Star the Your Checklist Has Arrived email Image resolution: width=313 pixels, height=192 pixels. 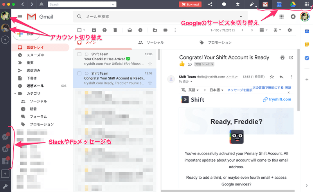click(x=150, y=64)
